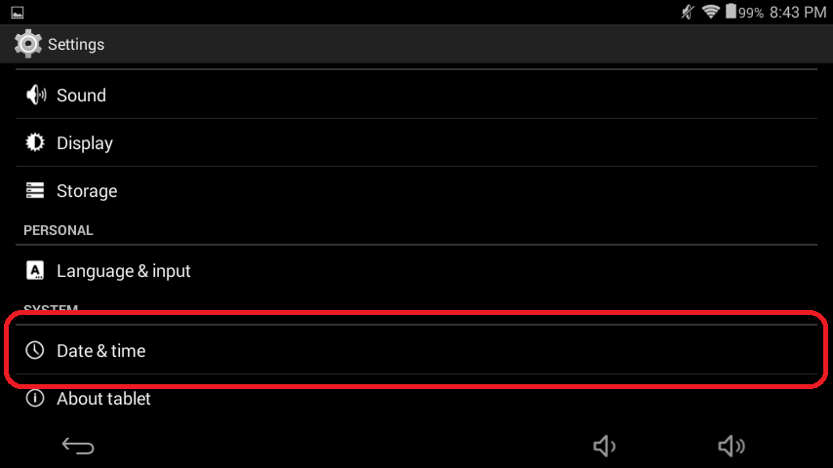Image resolution: width=833 pixels, height=468 pixels.
Task: Open the Sound settings entry
Action: pos(416,95)
